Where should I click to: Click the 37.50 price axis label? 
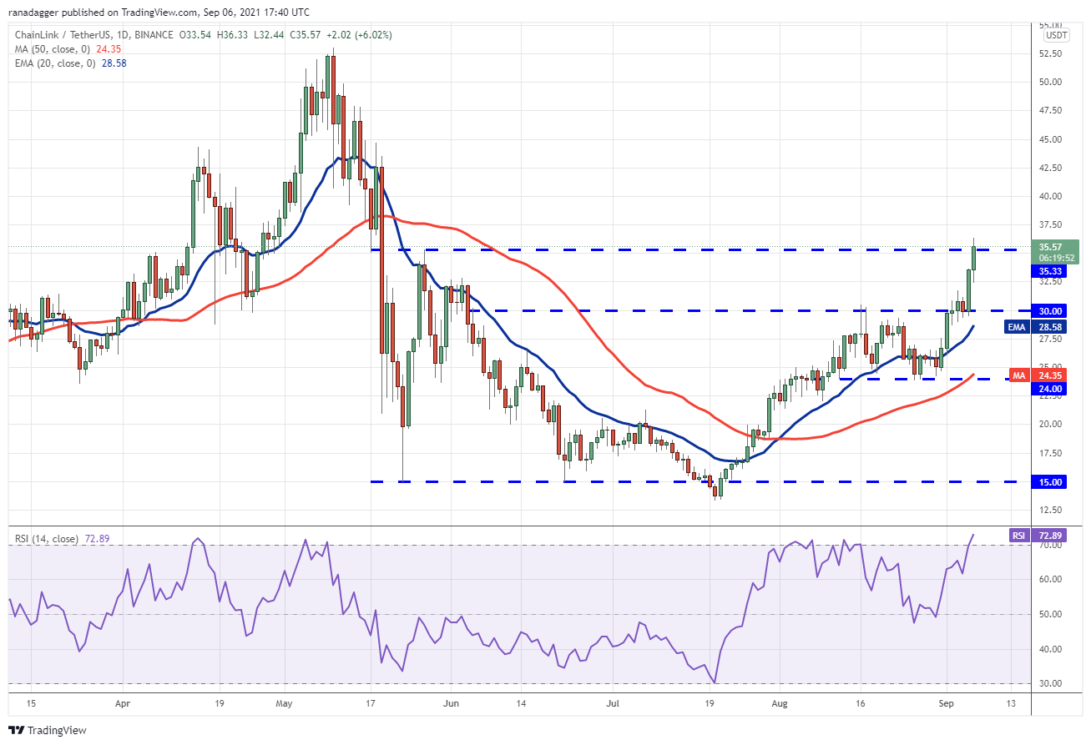point(1049,225)
